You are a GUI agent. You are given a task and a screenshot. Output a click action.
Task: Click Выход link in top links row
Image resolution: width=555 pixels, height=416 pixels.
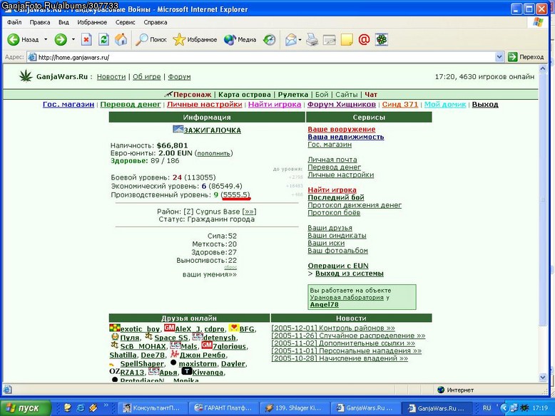click(x=485, y=104)
